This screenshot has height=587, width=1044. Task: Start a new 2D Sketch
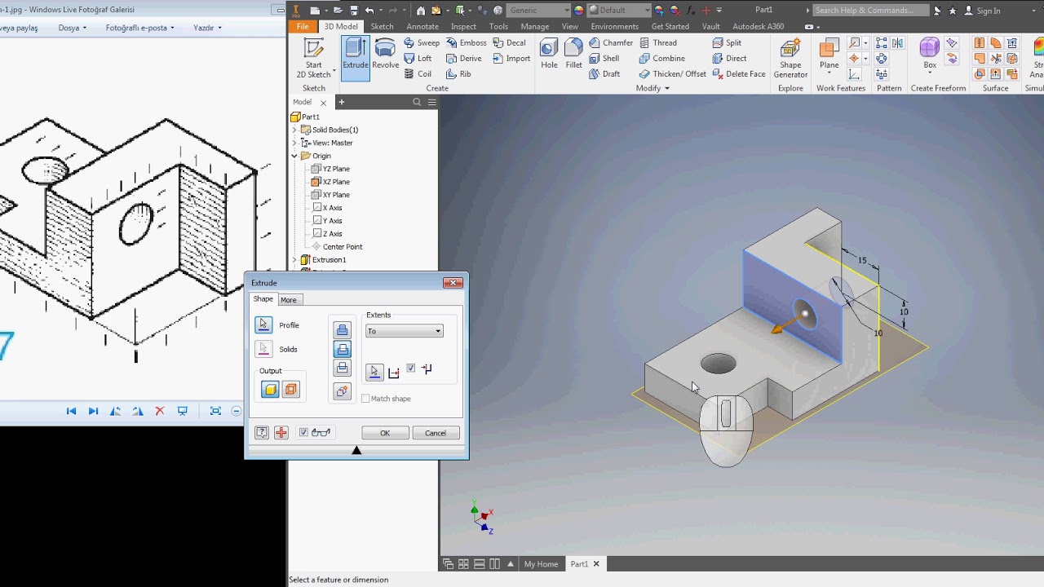click(313, 57)
